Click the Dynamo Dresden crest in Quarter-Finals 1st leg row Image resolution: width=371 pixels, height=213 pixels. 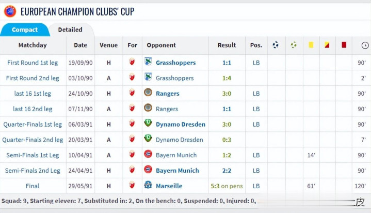pyautogui.click(x=148, y=123)
